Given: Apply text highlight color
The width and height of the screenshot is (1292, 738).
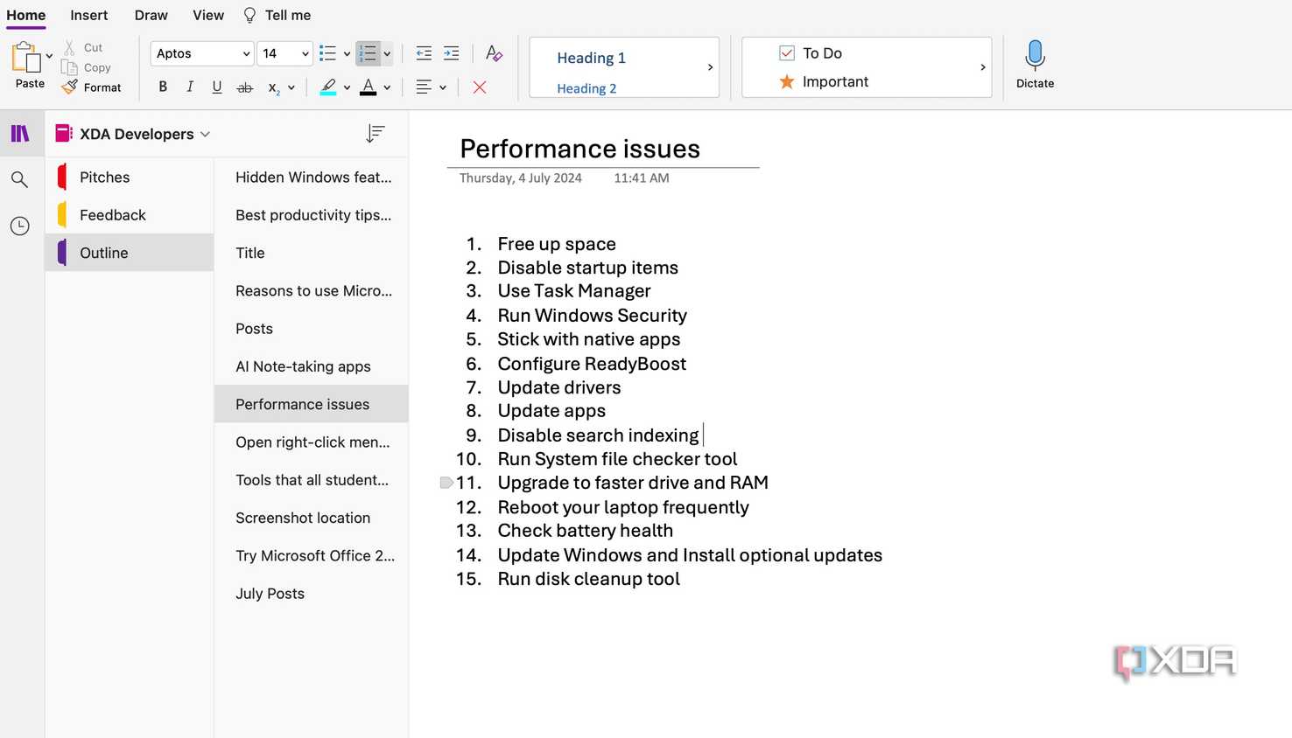Looking at the screenshot, I should pyautogui.click(x=328, y=87).
